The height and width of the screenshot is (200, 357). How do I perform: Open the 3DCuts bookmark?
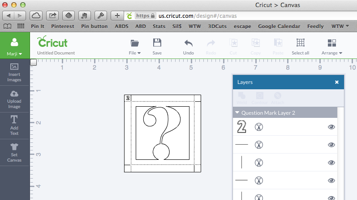[217, 26]
